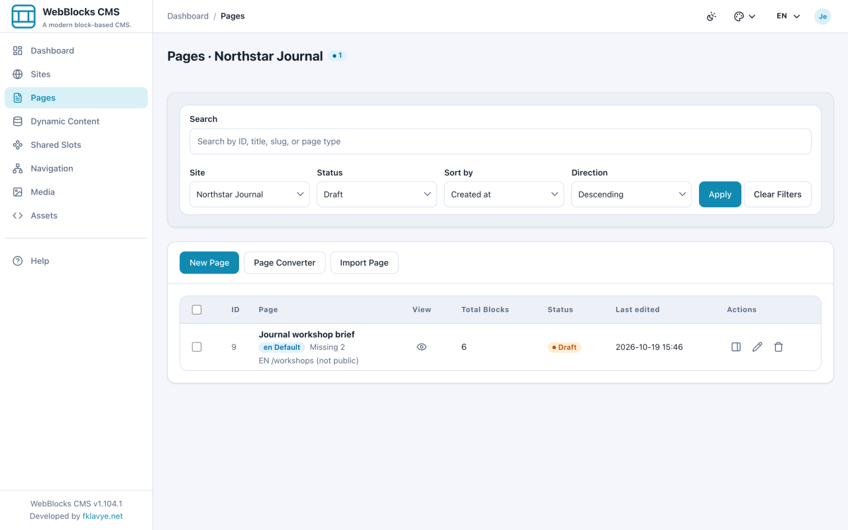
Task: Click the New Page button
Action: tap(209, 262)
